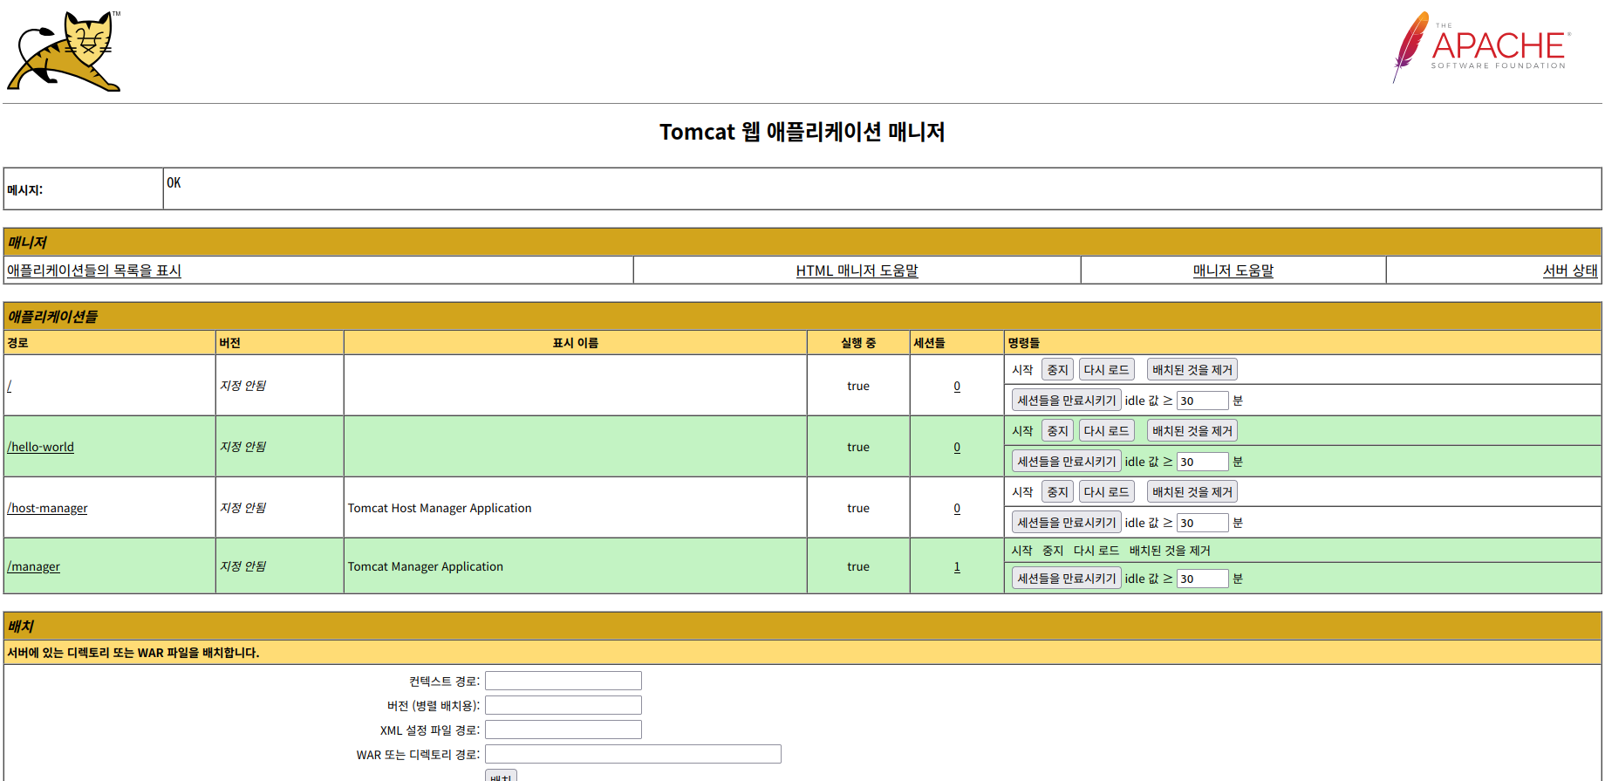Click the 표시 이름 column header

click(576, 343)
